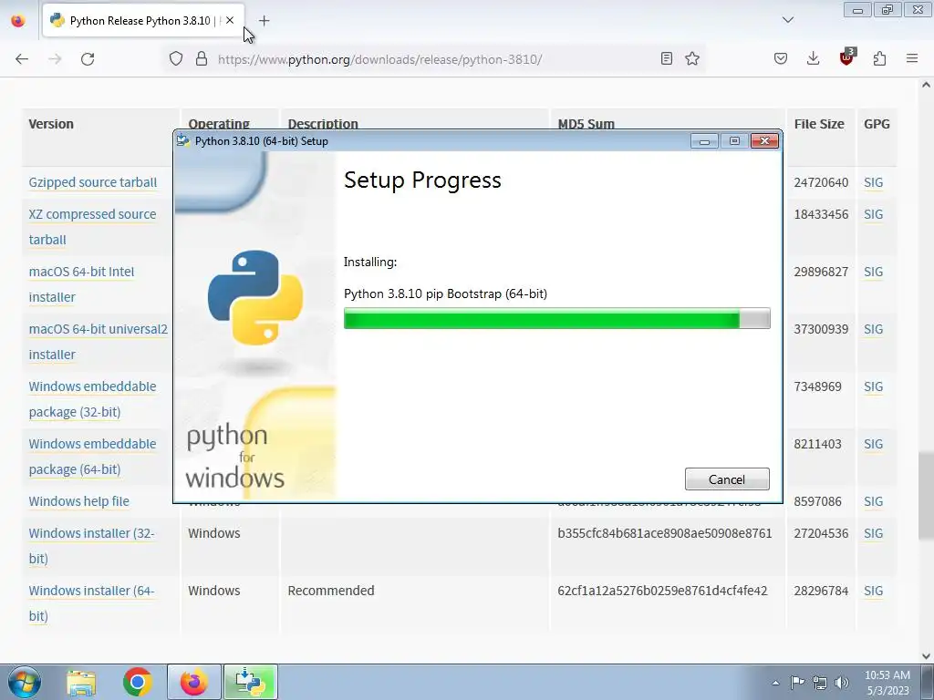Open network tray icon
934x700 pixels.
820,683
